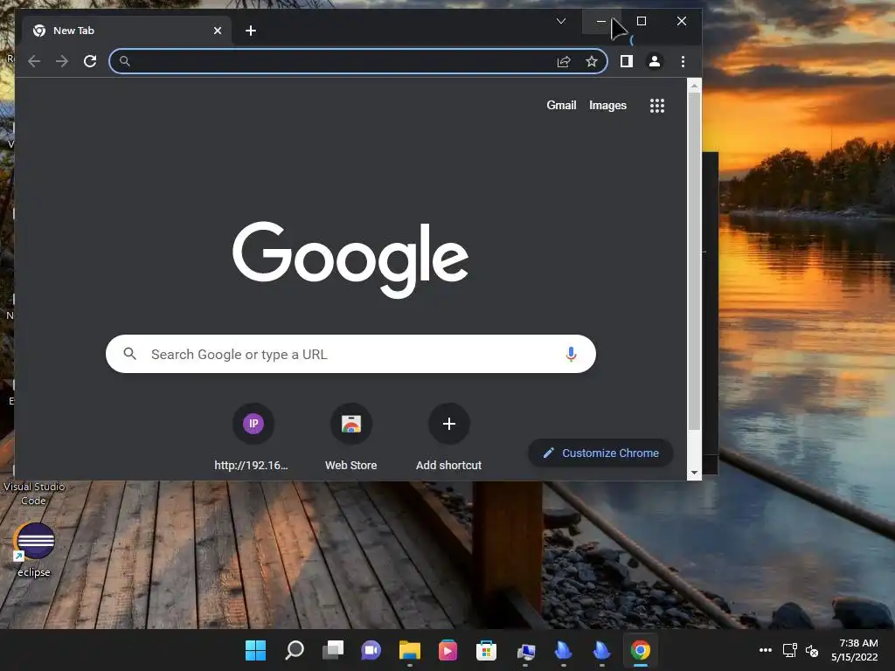
Task: Open Task View on the taskbar
Action: click(333, 650)
